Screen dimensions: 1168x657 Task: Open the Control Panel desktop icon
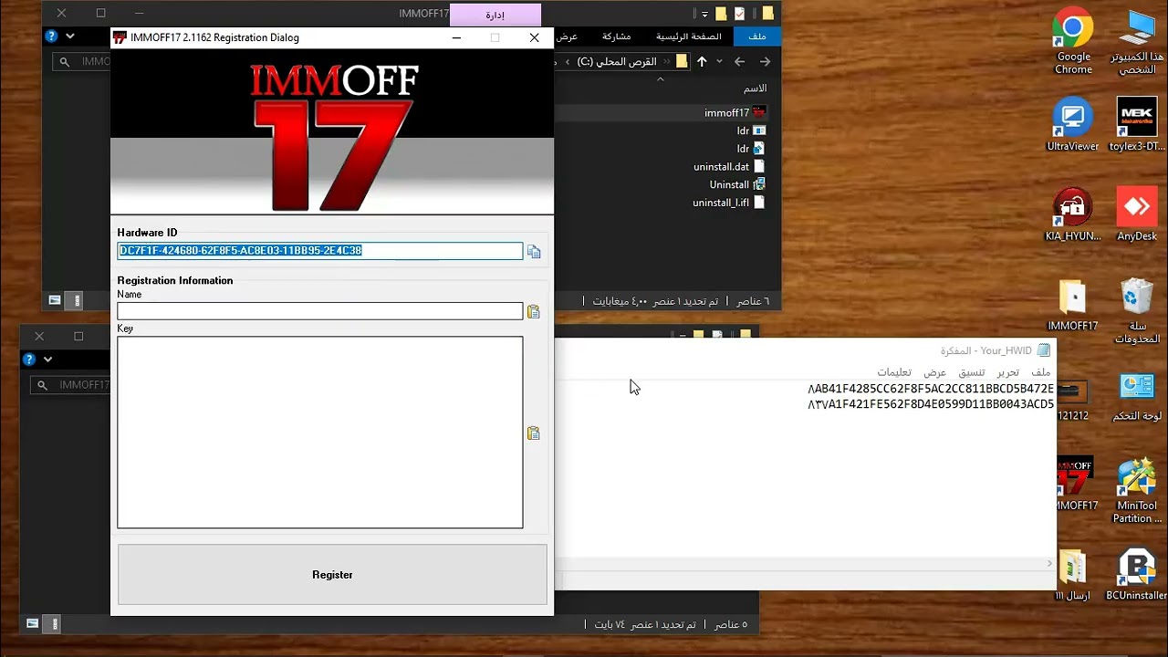click(1137, 395)
